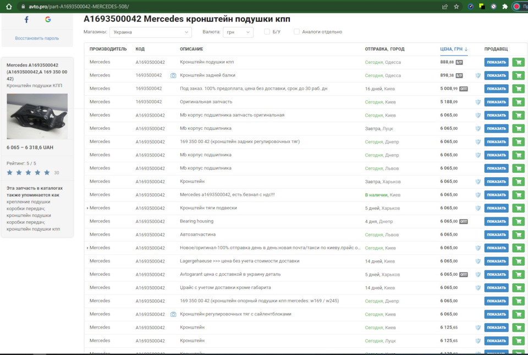Add the 888,88 Одесса offer to cart
Screen dimensions: 528x355
[518, 62]
